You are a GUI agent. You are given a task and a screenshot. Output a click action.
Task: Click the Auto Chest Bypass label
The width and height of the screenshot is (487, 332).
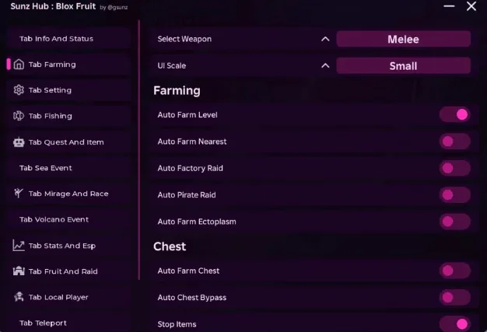(191, 297)
